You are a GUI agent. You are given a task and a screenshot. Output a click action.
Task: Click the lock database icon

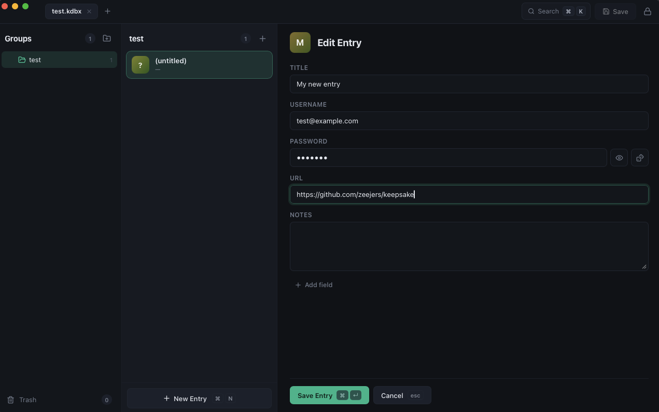pyautogui.click(x=647, y=11)
